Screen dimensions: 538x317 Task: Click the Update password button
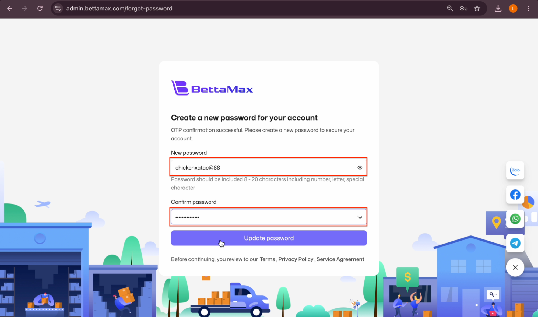coord(269,238)
